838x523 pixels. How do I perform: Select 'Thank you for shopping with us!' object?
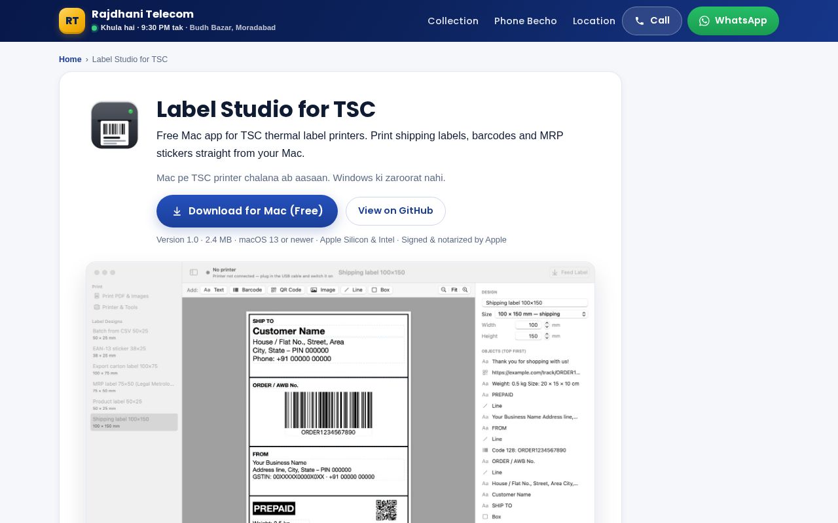(535, 362)
